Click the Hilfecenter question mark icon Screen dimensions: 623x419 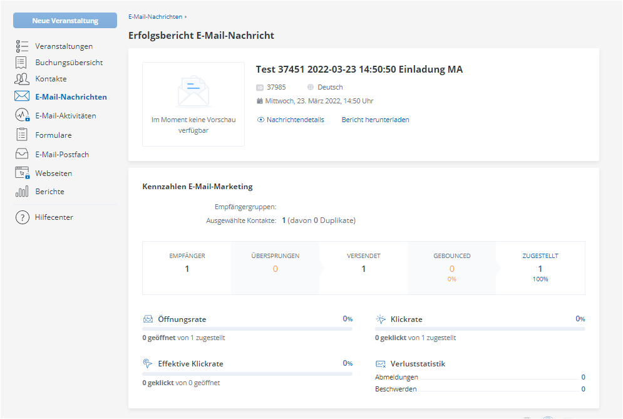tap(23, 217)
